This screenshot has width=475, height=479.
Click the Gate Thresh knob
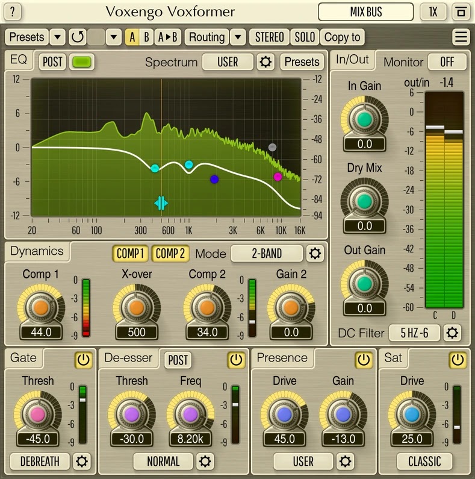[37, 415]
